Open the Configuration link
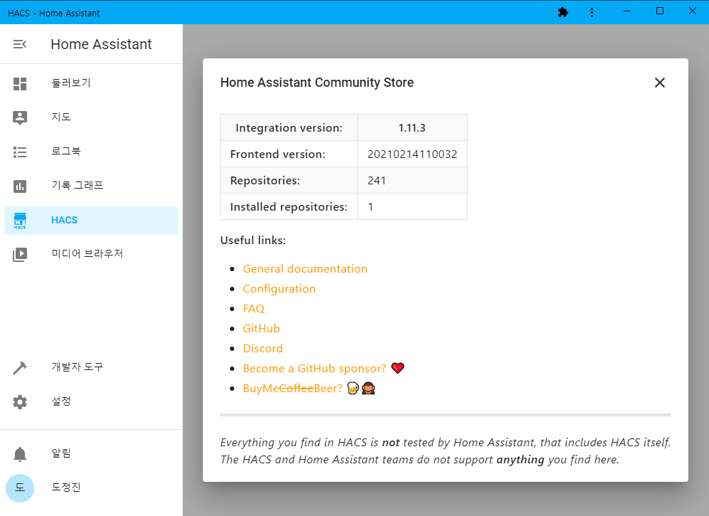The image size is (709, 516). click(279, 289)
